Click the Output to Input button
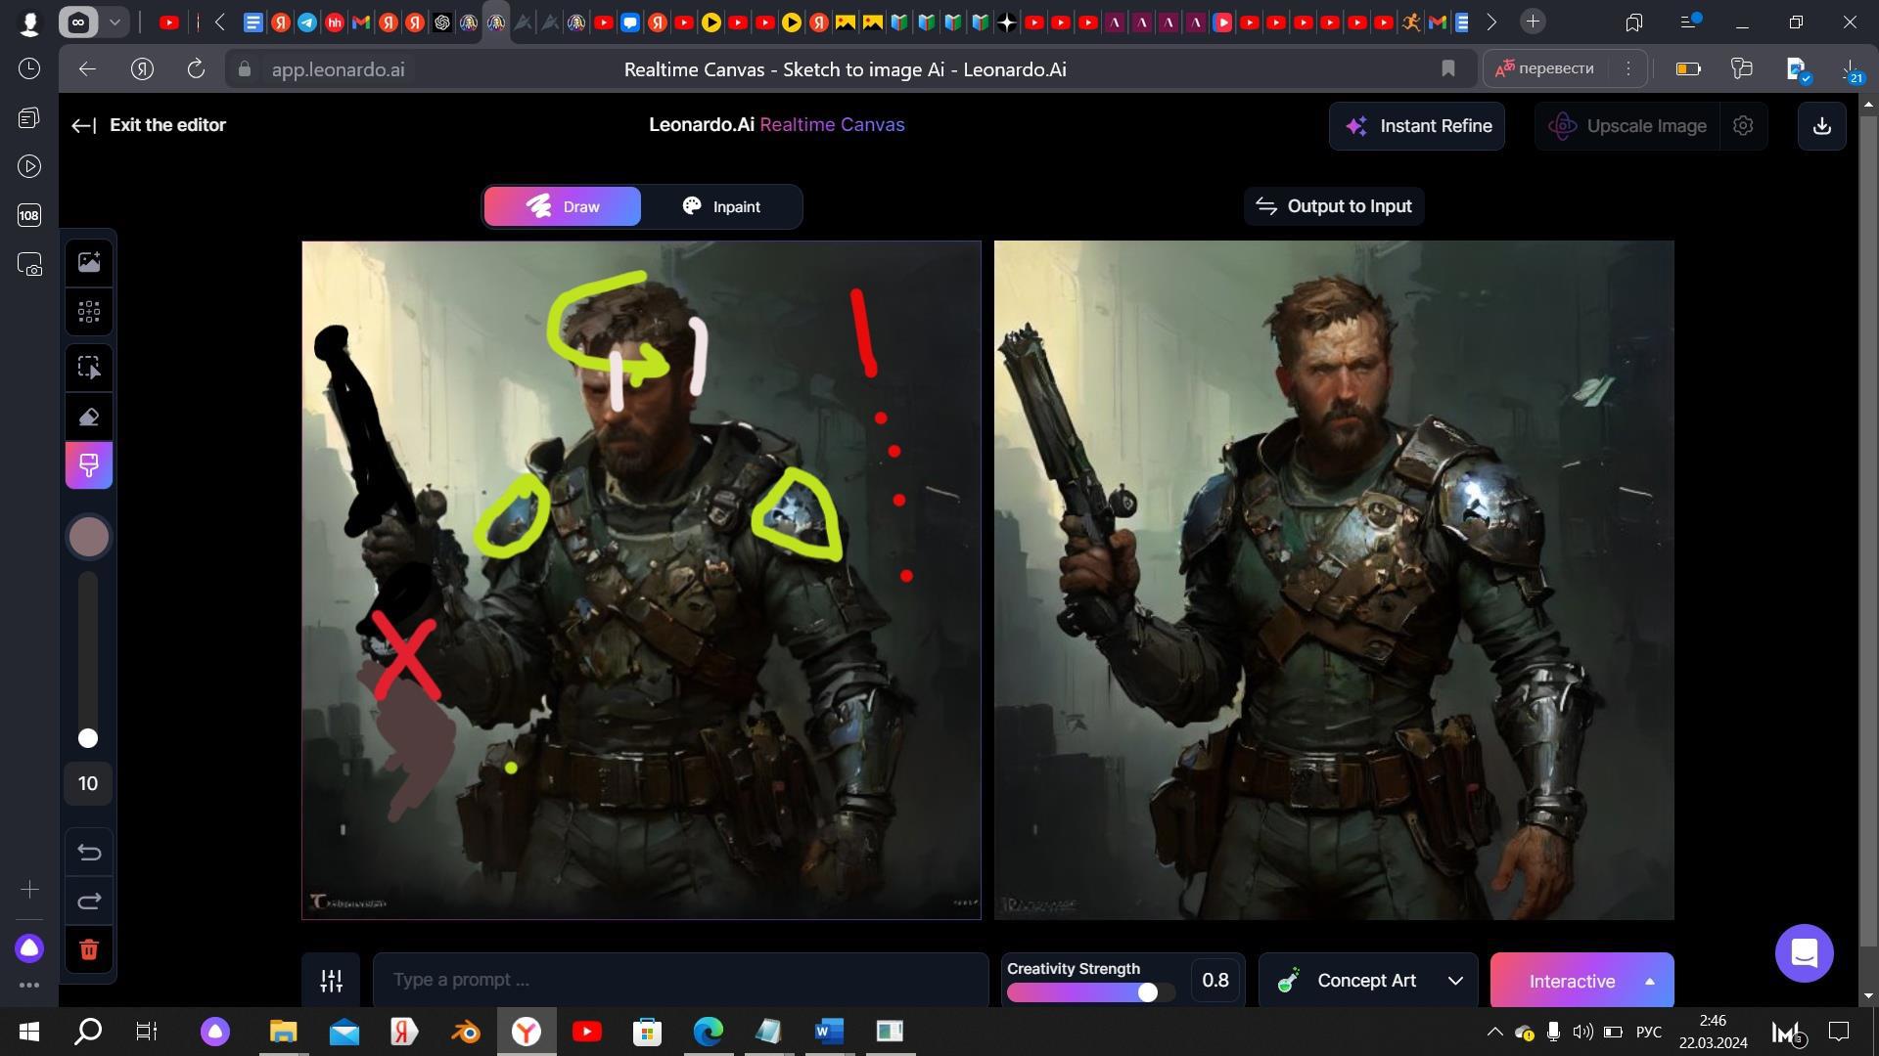 tap(1333, 206)
